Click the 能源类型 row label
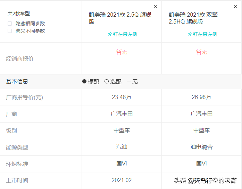Screen dimensions: 242x189 17,147
